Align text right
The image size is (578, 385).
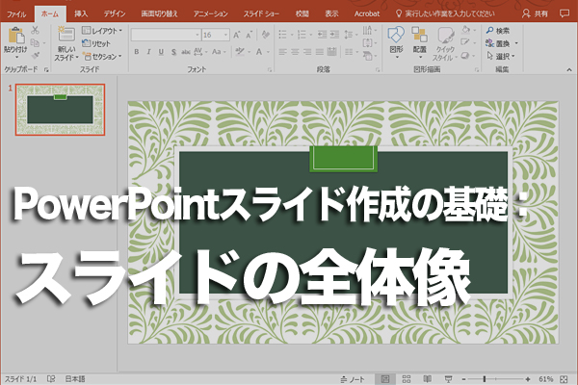click(307, 52)
